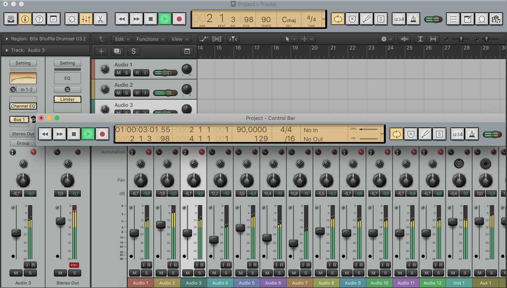
Task: Open the gear settings dropdown in Tracks area
Action: coord(385,39)
